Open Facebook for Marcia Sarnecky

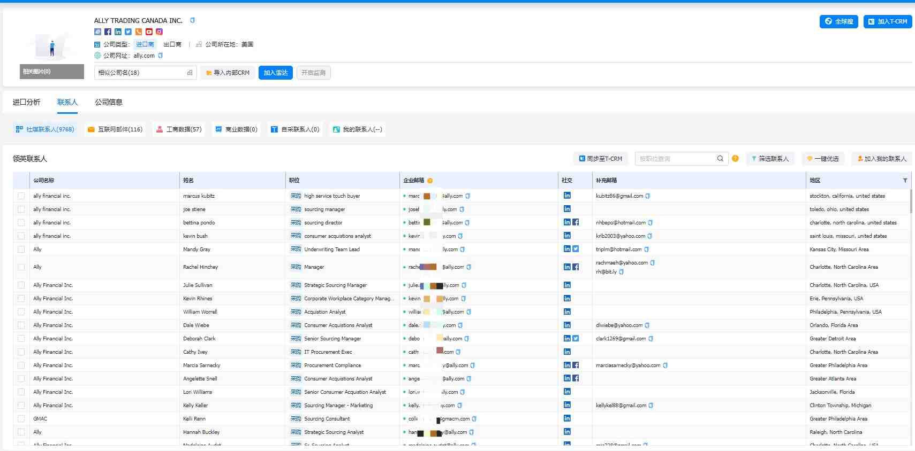pyautogui.click(x=576, y=365)
